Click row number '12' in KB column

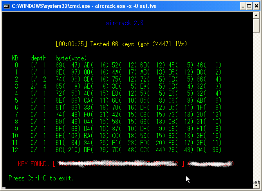[15, 150]
